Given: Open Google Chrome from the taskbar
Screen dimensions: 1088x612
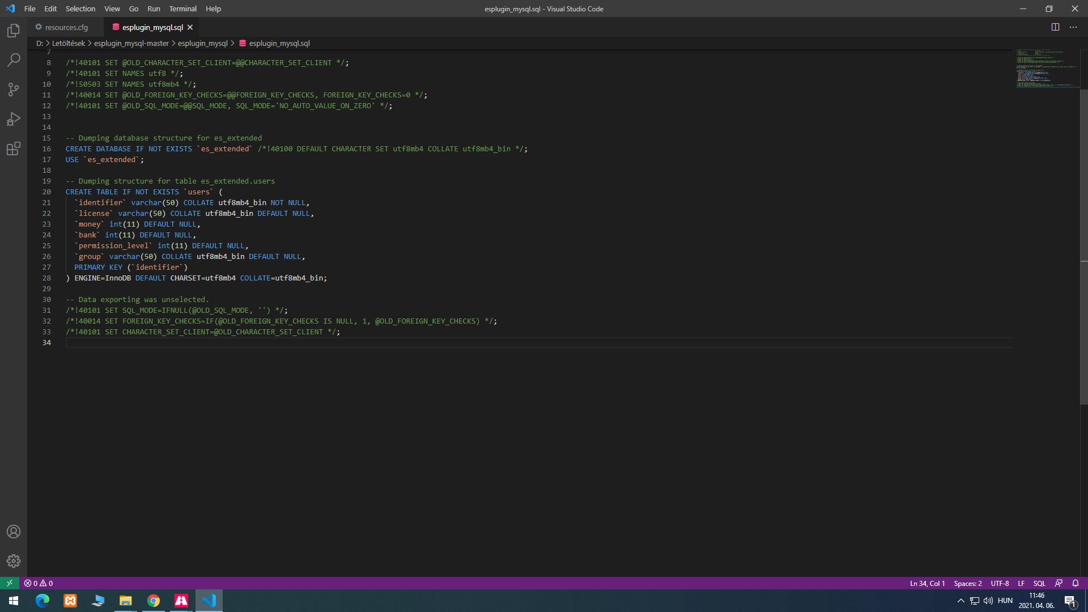Looking at the screenshot, I should click(154, 601).
